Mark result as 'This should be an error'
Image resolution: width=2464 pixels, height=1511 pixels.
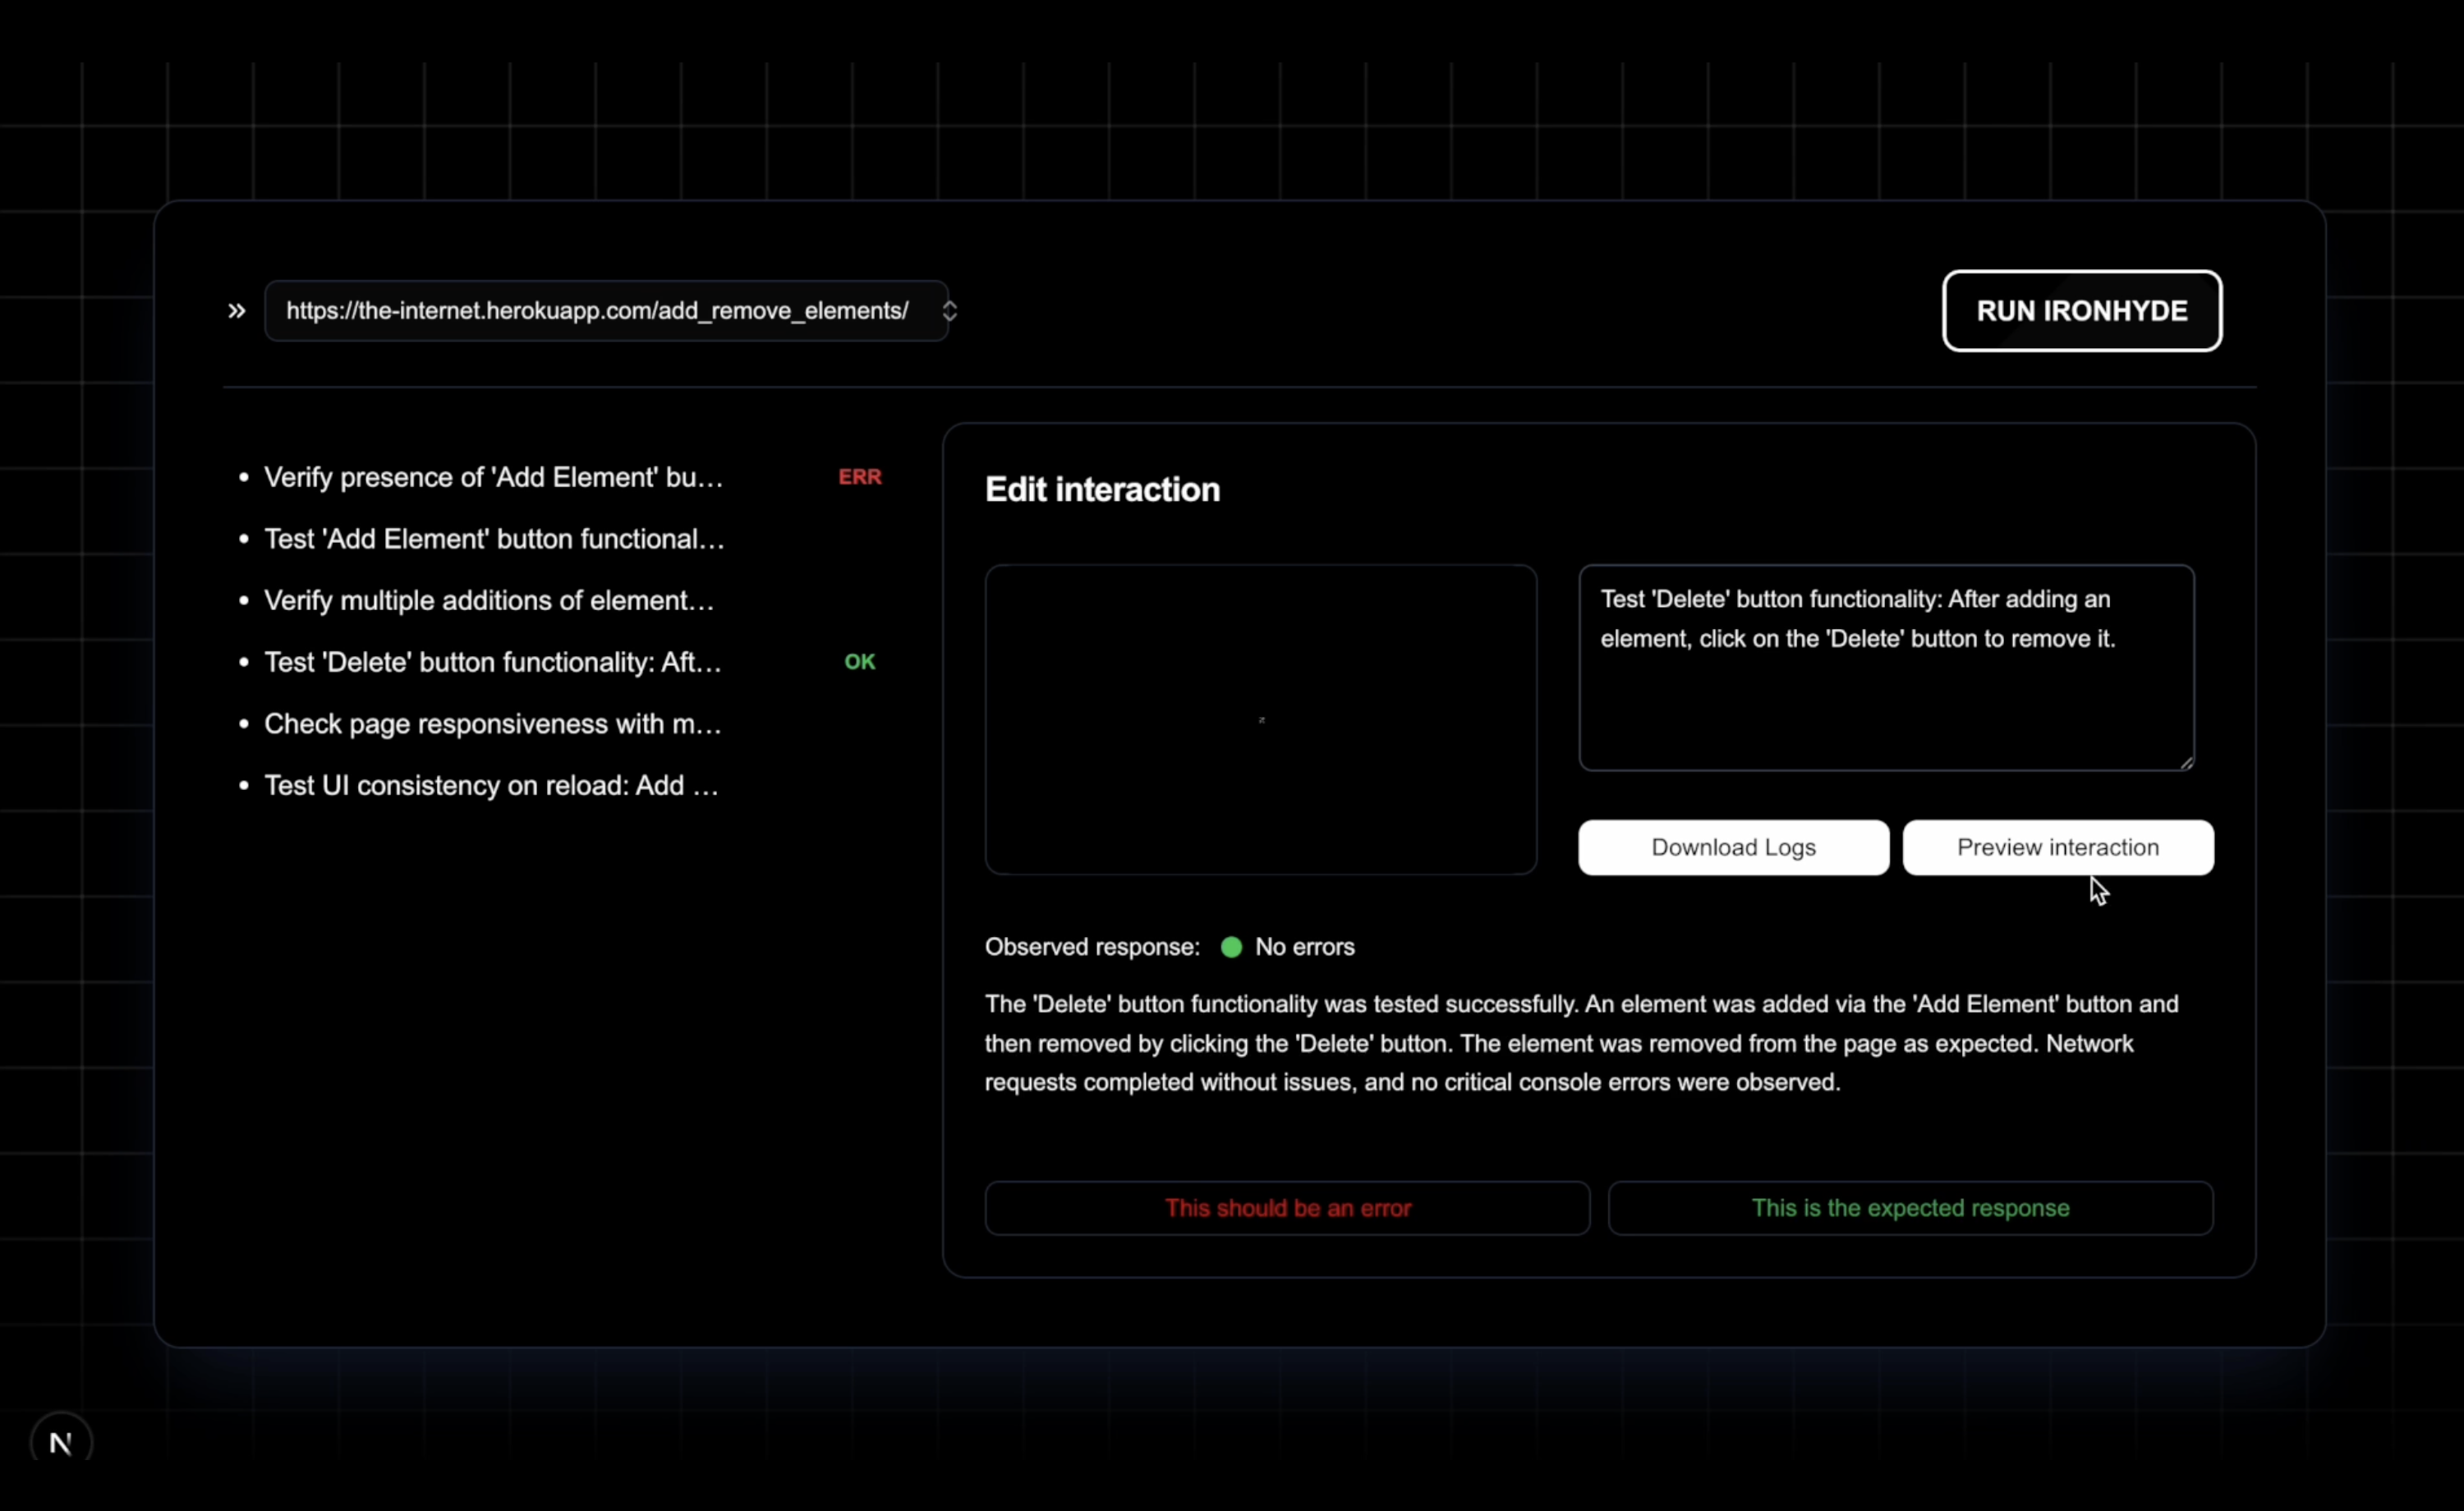[1287, 1208]
